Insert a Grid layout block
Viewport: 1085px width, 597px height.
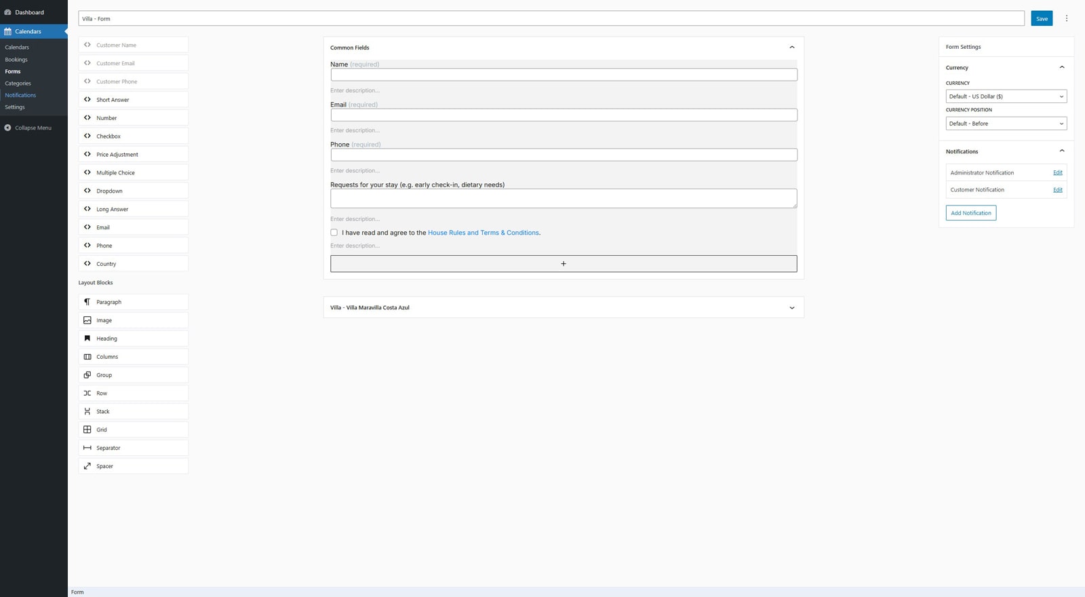tap(133, 430)
